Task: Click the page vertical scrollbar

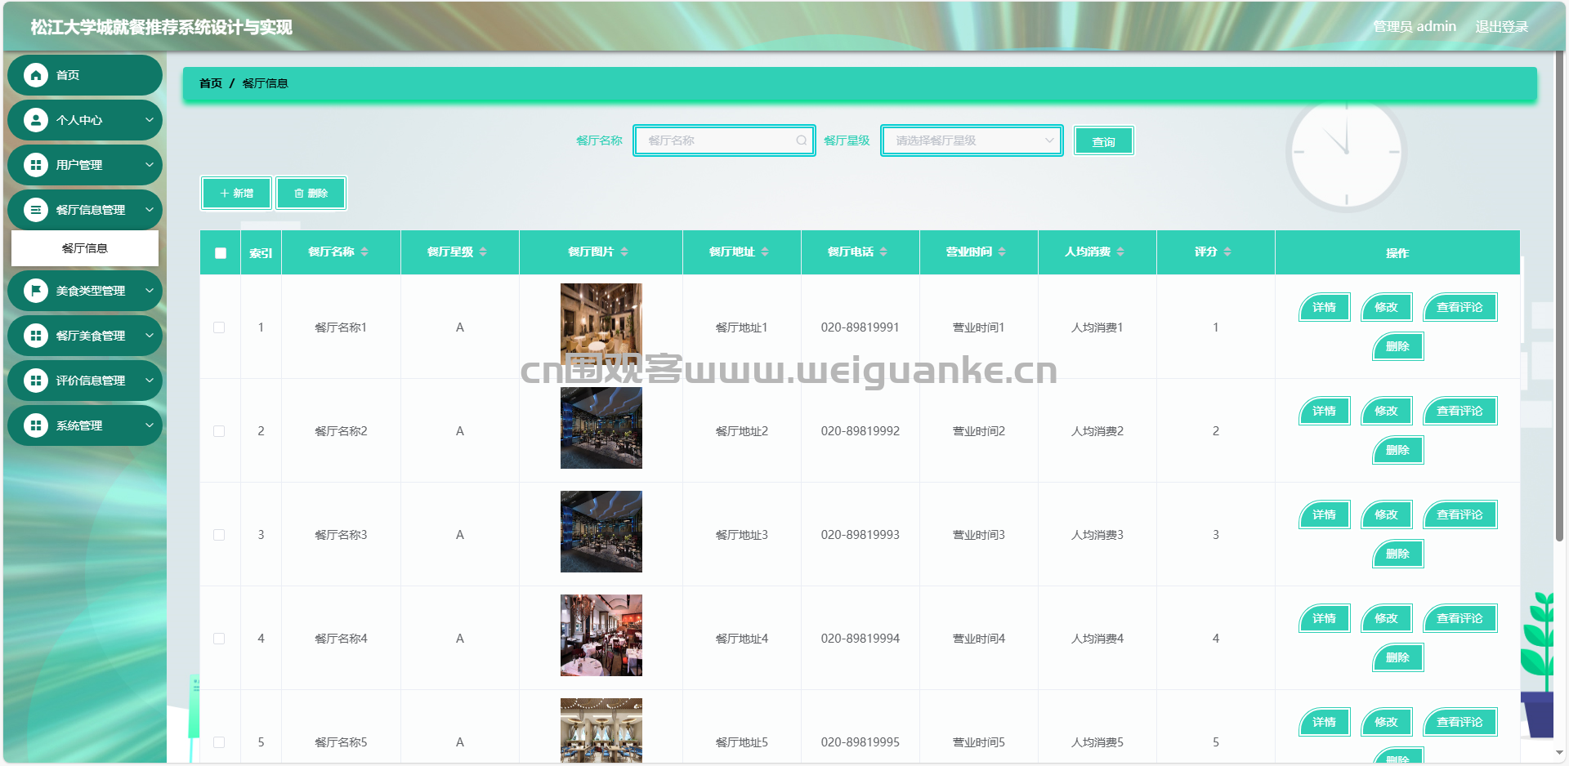Action: pyautogui.click(x=1559, y=327)
